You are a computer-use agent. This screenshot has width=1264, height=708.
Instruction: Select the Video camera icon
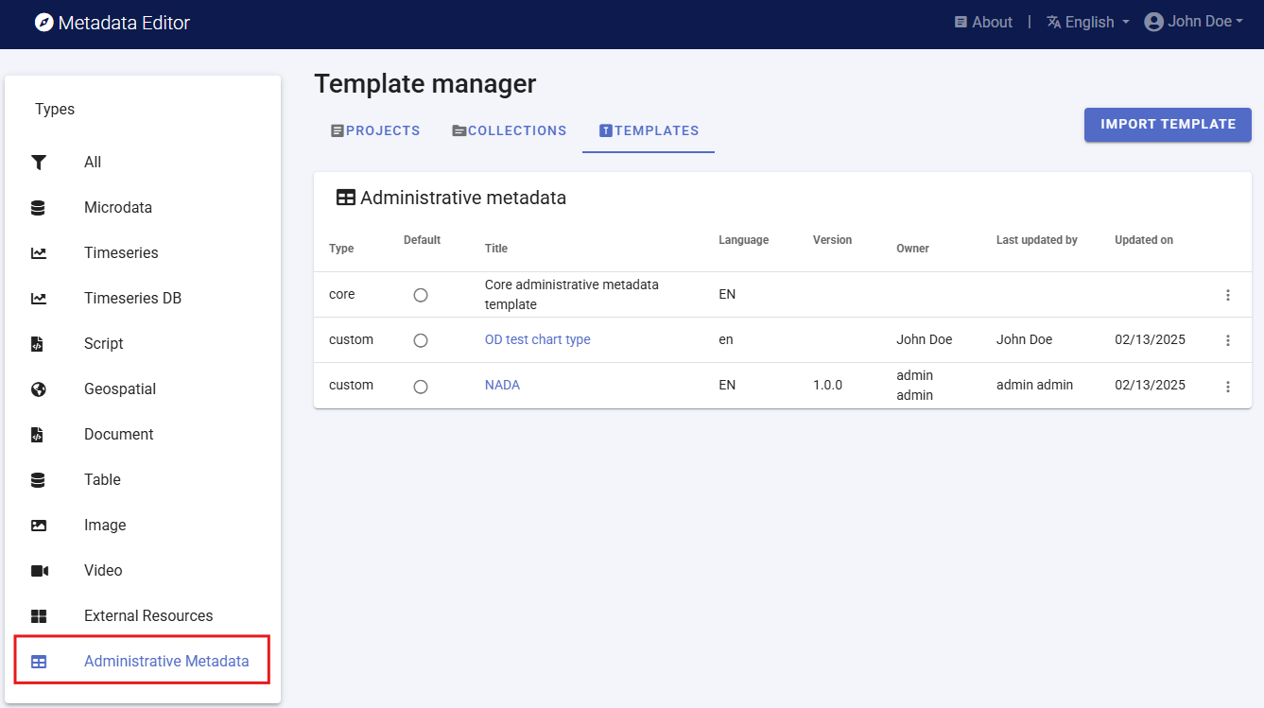point(39,571)
